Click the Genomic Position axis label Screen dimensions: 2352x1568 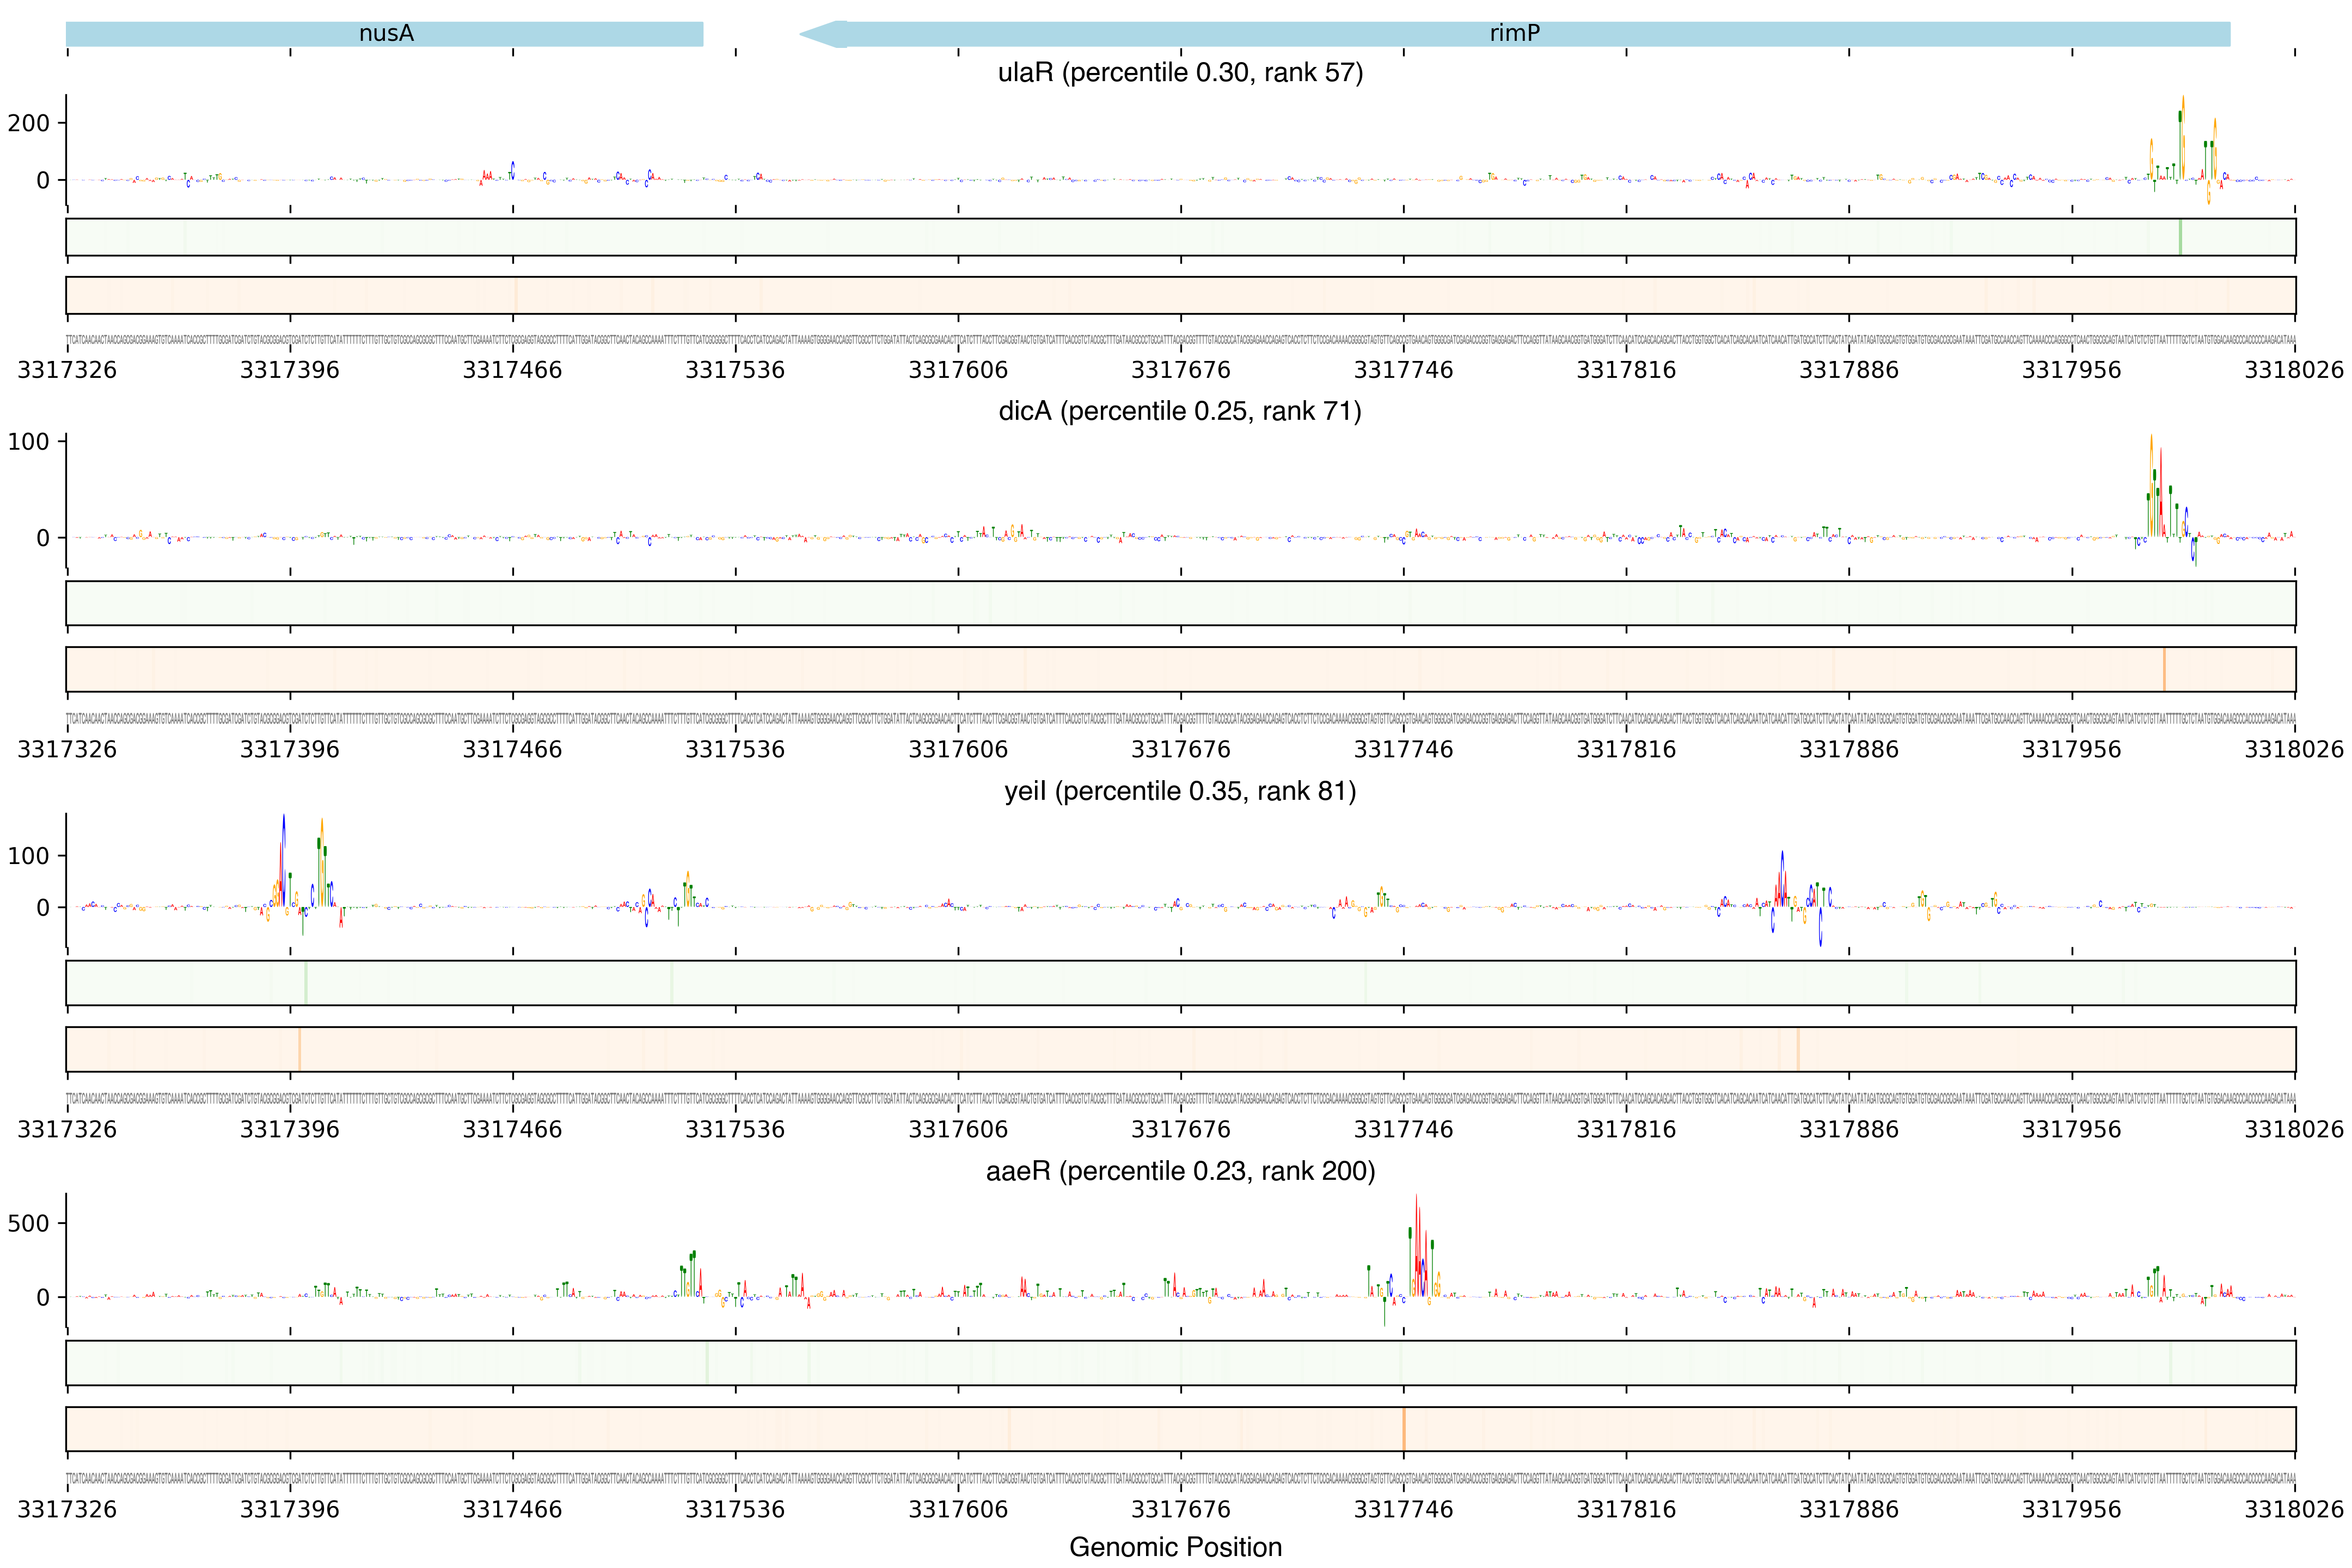tap(1175, 1547)
